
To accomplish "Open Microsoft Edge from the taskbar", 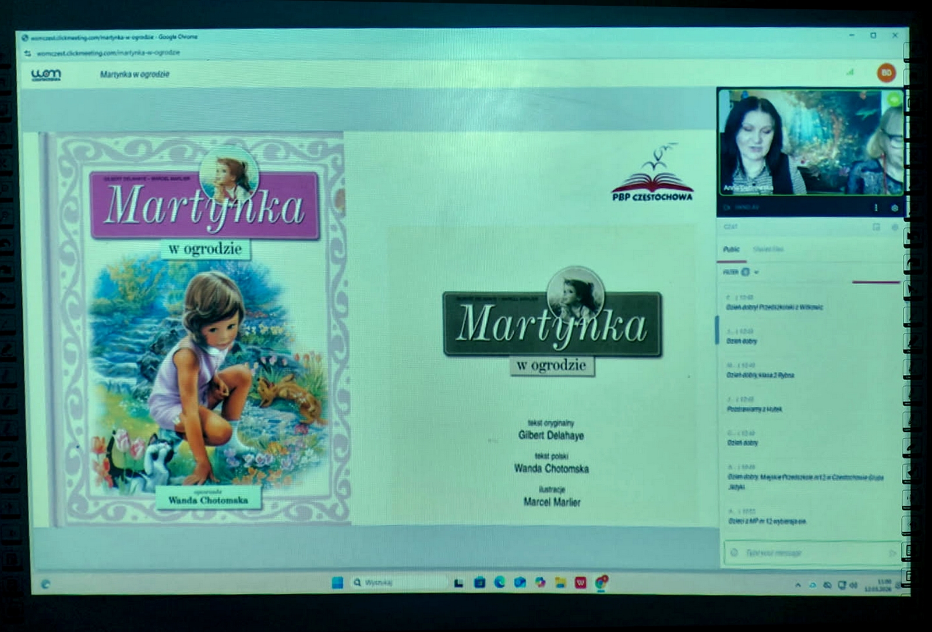I will coord(499,582).
